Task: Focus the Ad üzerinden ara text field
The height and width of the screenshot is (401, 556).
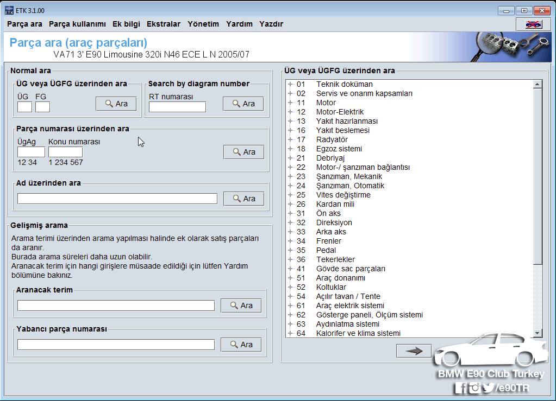Action: coord(117,199)
